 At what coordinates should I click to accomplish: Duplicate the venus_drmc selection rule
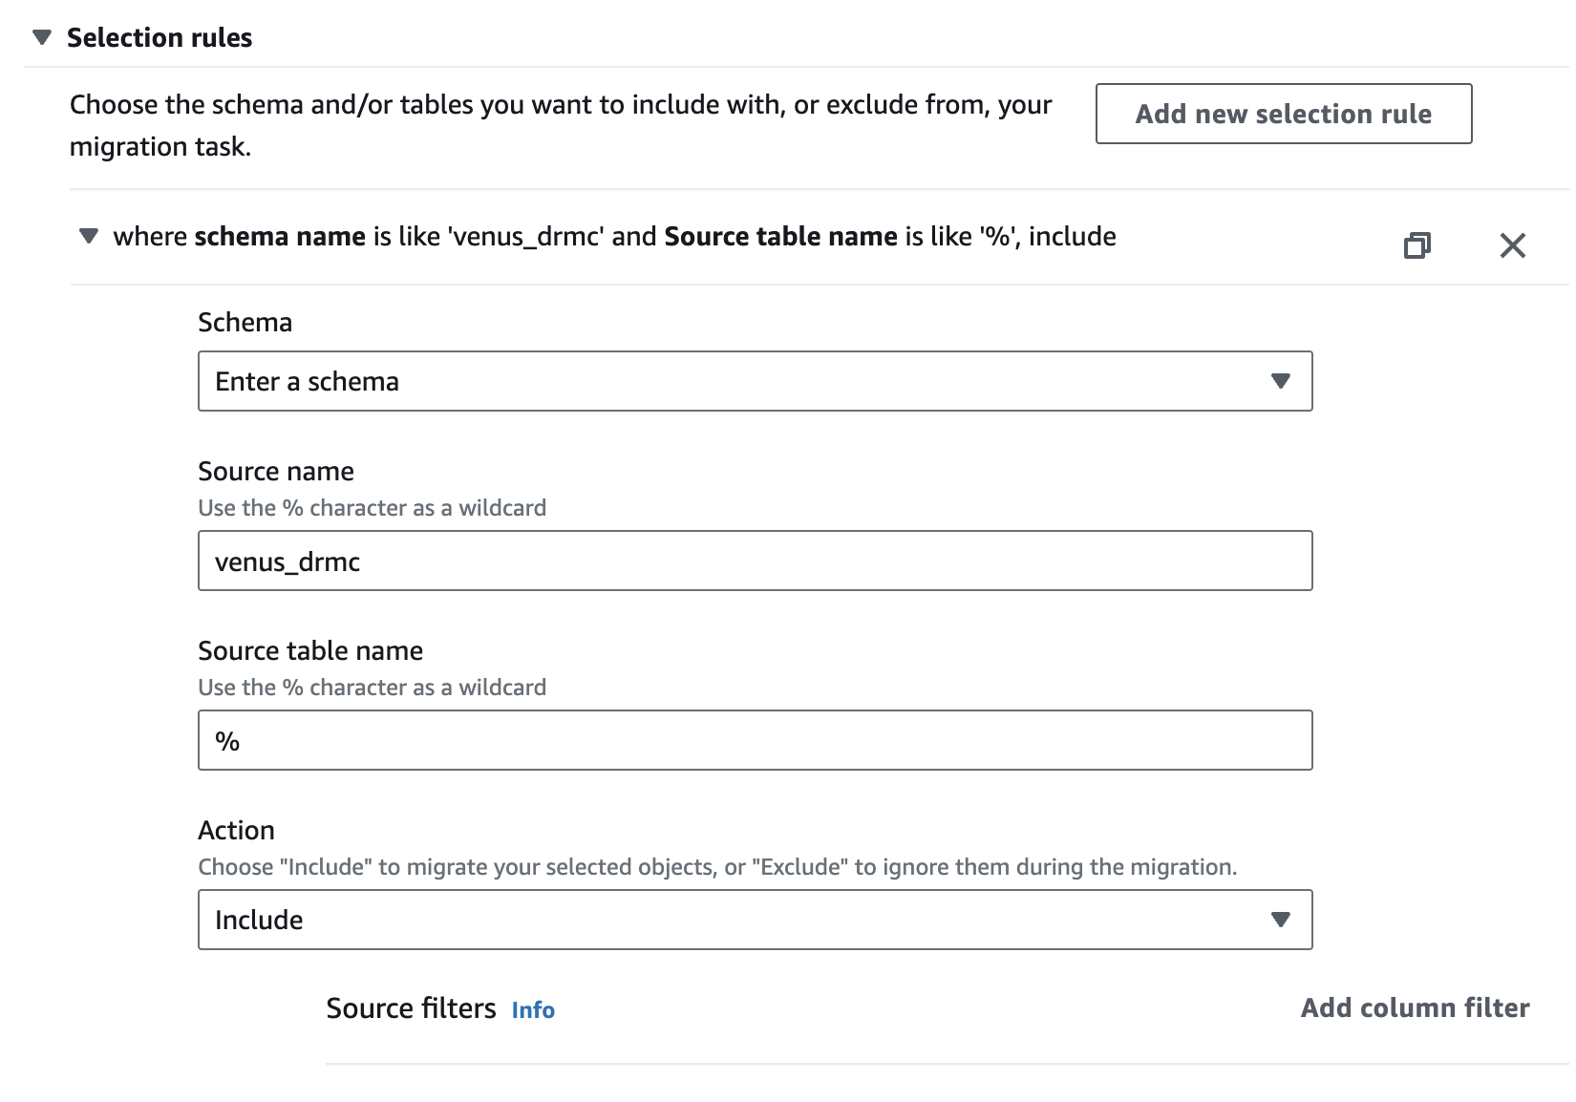point(1416,245)
